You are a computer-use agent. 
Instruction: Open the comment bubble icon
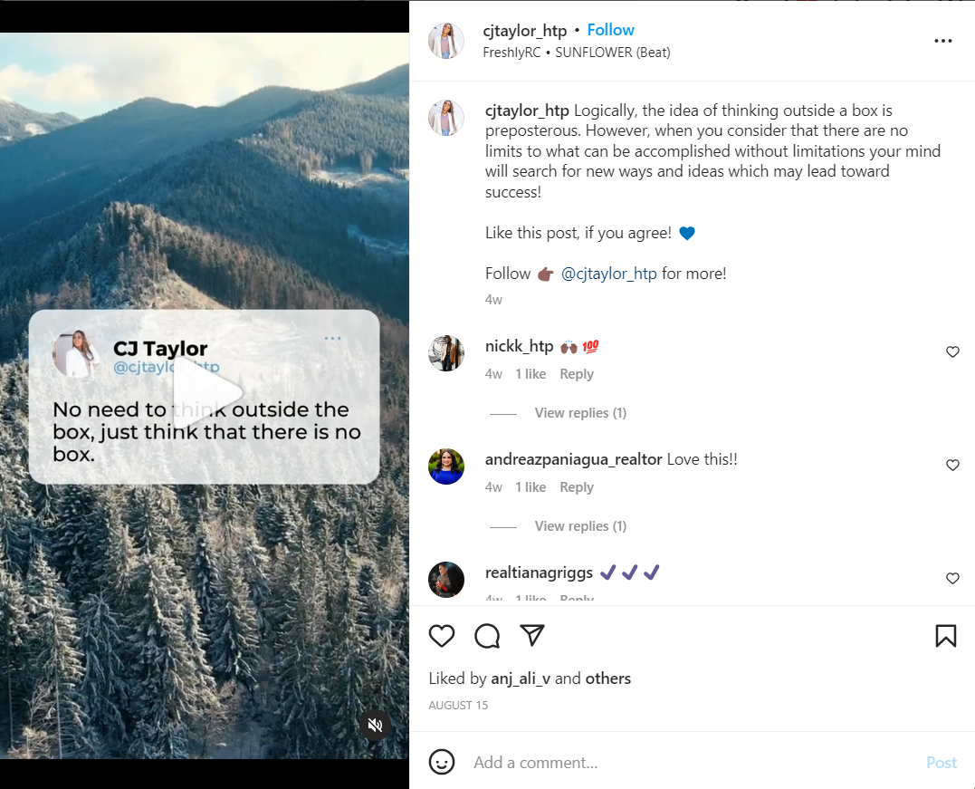click(487, 636)
